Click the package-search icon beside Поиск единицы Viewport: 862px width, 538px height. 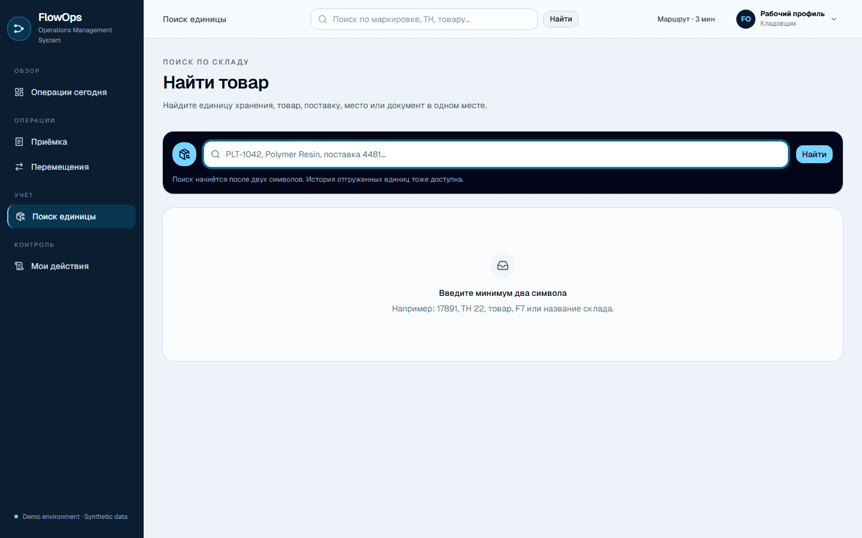point(20,216)
